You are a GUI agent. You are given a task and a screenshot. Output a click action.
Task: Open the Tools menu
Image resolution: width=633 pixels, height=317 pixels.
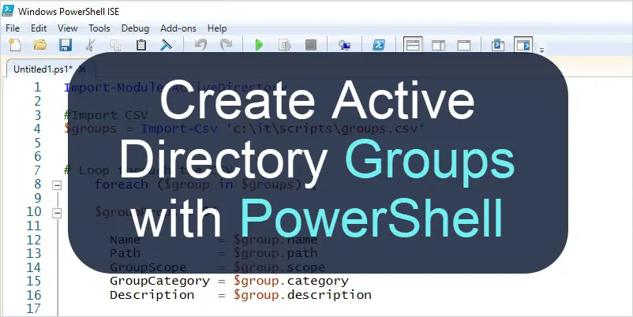tap(99, 28)
